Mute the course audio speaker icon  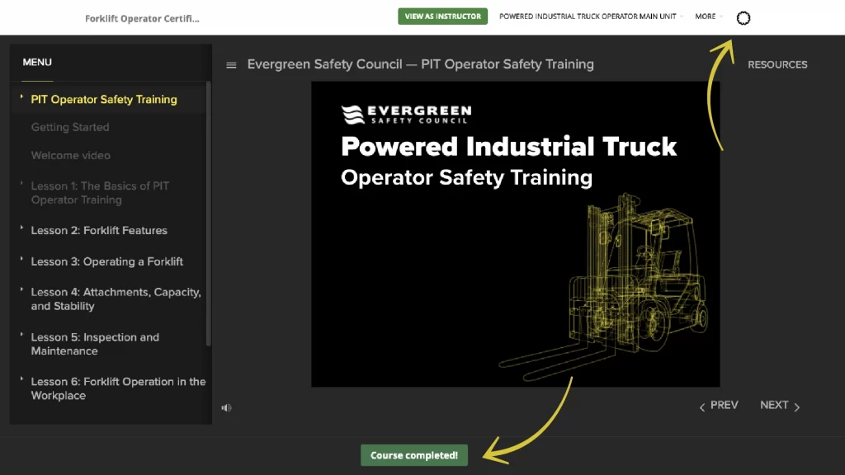pos(226,407)
